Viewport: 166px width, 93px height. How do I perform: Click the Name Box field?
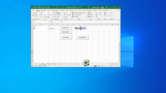click(x=41, y=22)
